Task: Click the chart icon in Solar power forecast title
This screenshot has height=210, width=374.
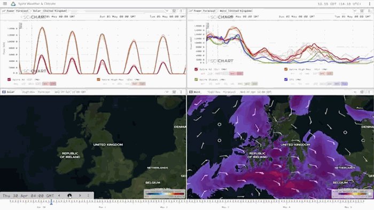Action: pyautogui.click(x=4, y=11)
